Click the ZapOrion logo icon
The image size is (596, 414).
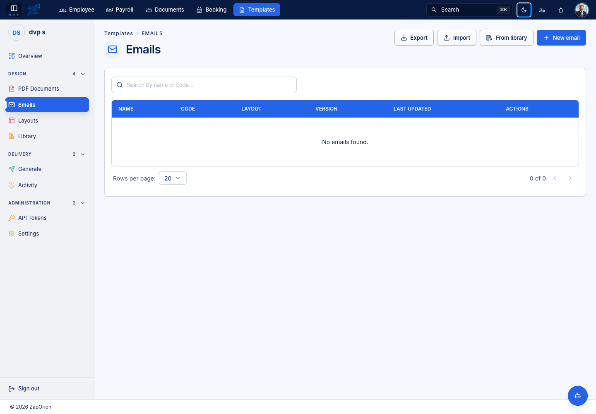(x=34, y=10)
